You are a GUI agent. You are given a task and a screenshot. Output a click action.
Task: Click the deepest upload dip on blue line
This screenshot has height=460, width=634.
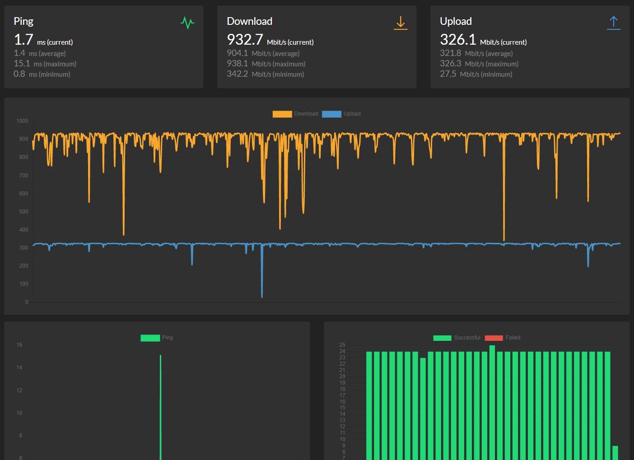(262, 296)
